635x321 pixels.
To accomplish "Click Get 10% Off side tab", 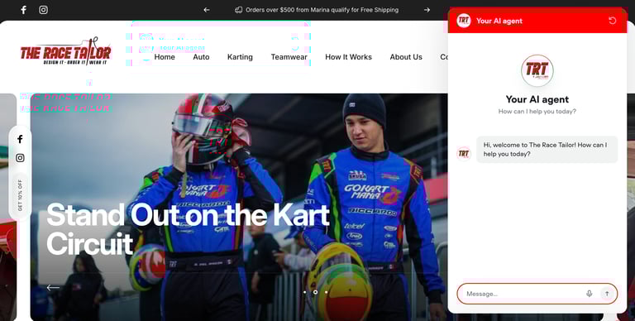I will point(20,195).
